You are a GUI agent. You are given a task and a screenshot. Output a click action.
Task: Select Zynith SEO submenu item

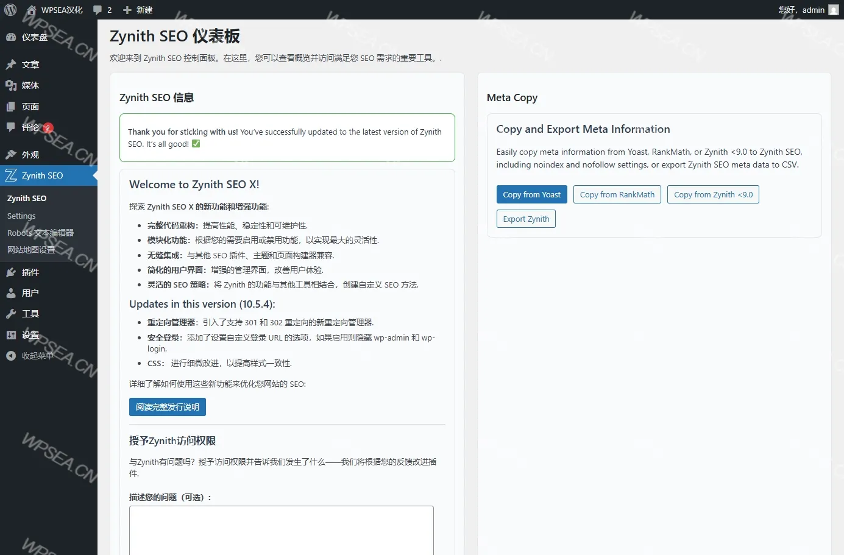(x=27, y=199)
